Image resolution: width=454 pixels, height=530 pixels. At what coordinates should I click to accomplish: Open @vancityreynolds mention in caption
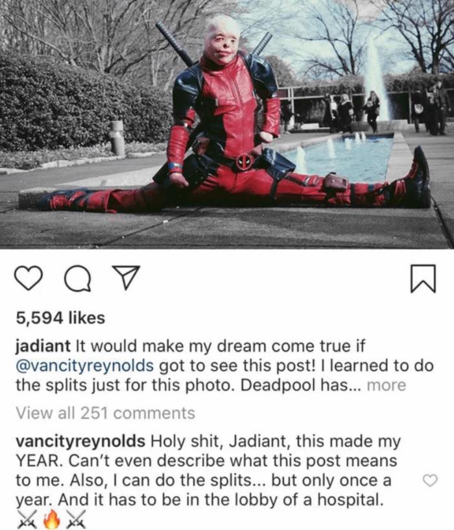[84, 366]
